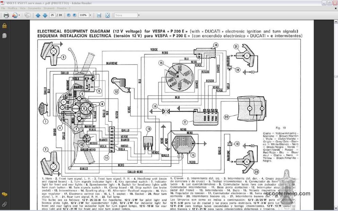This screenshot has width=338, height=211.
Task: Go to previous page with up arrow
Action: tap(38, 15)
